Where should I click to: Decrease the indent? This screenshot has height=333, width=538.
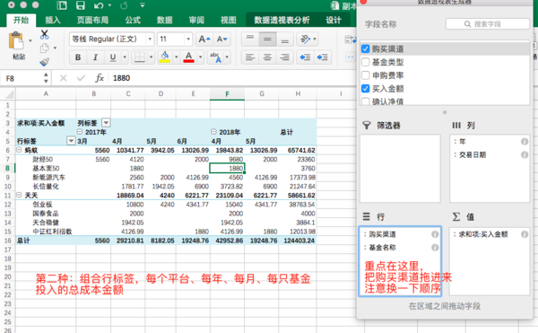[x=305, y=57]
